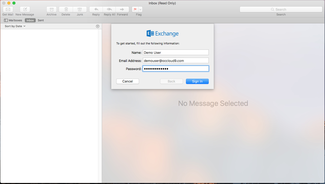Maximize the window with the green button
The height and width of the screenshot is (184, 325).
(14, 3)
